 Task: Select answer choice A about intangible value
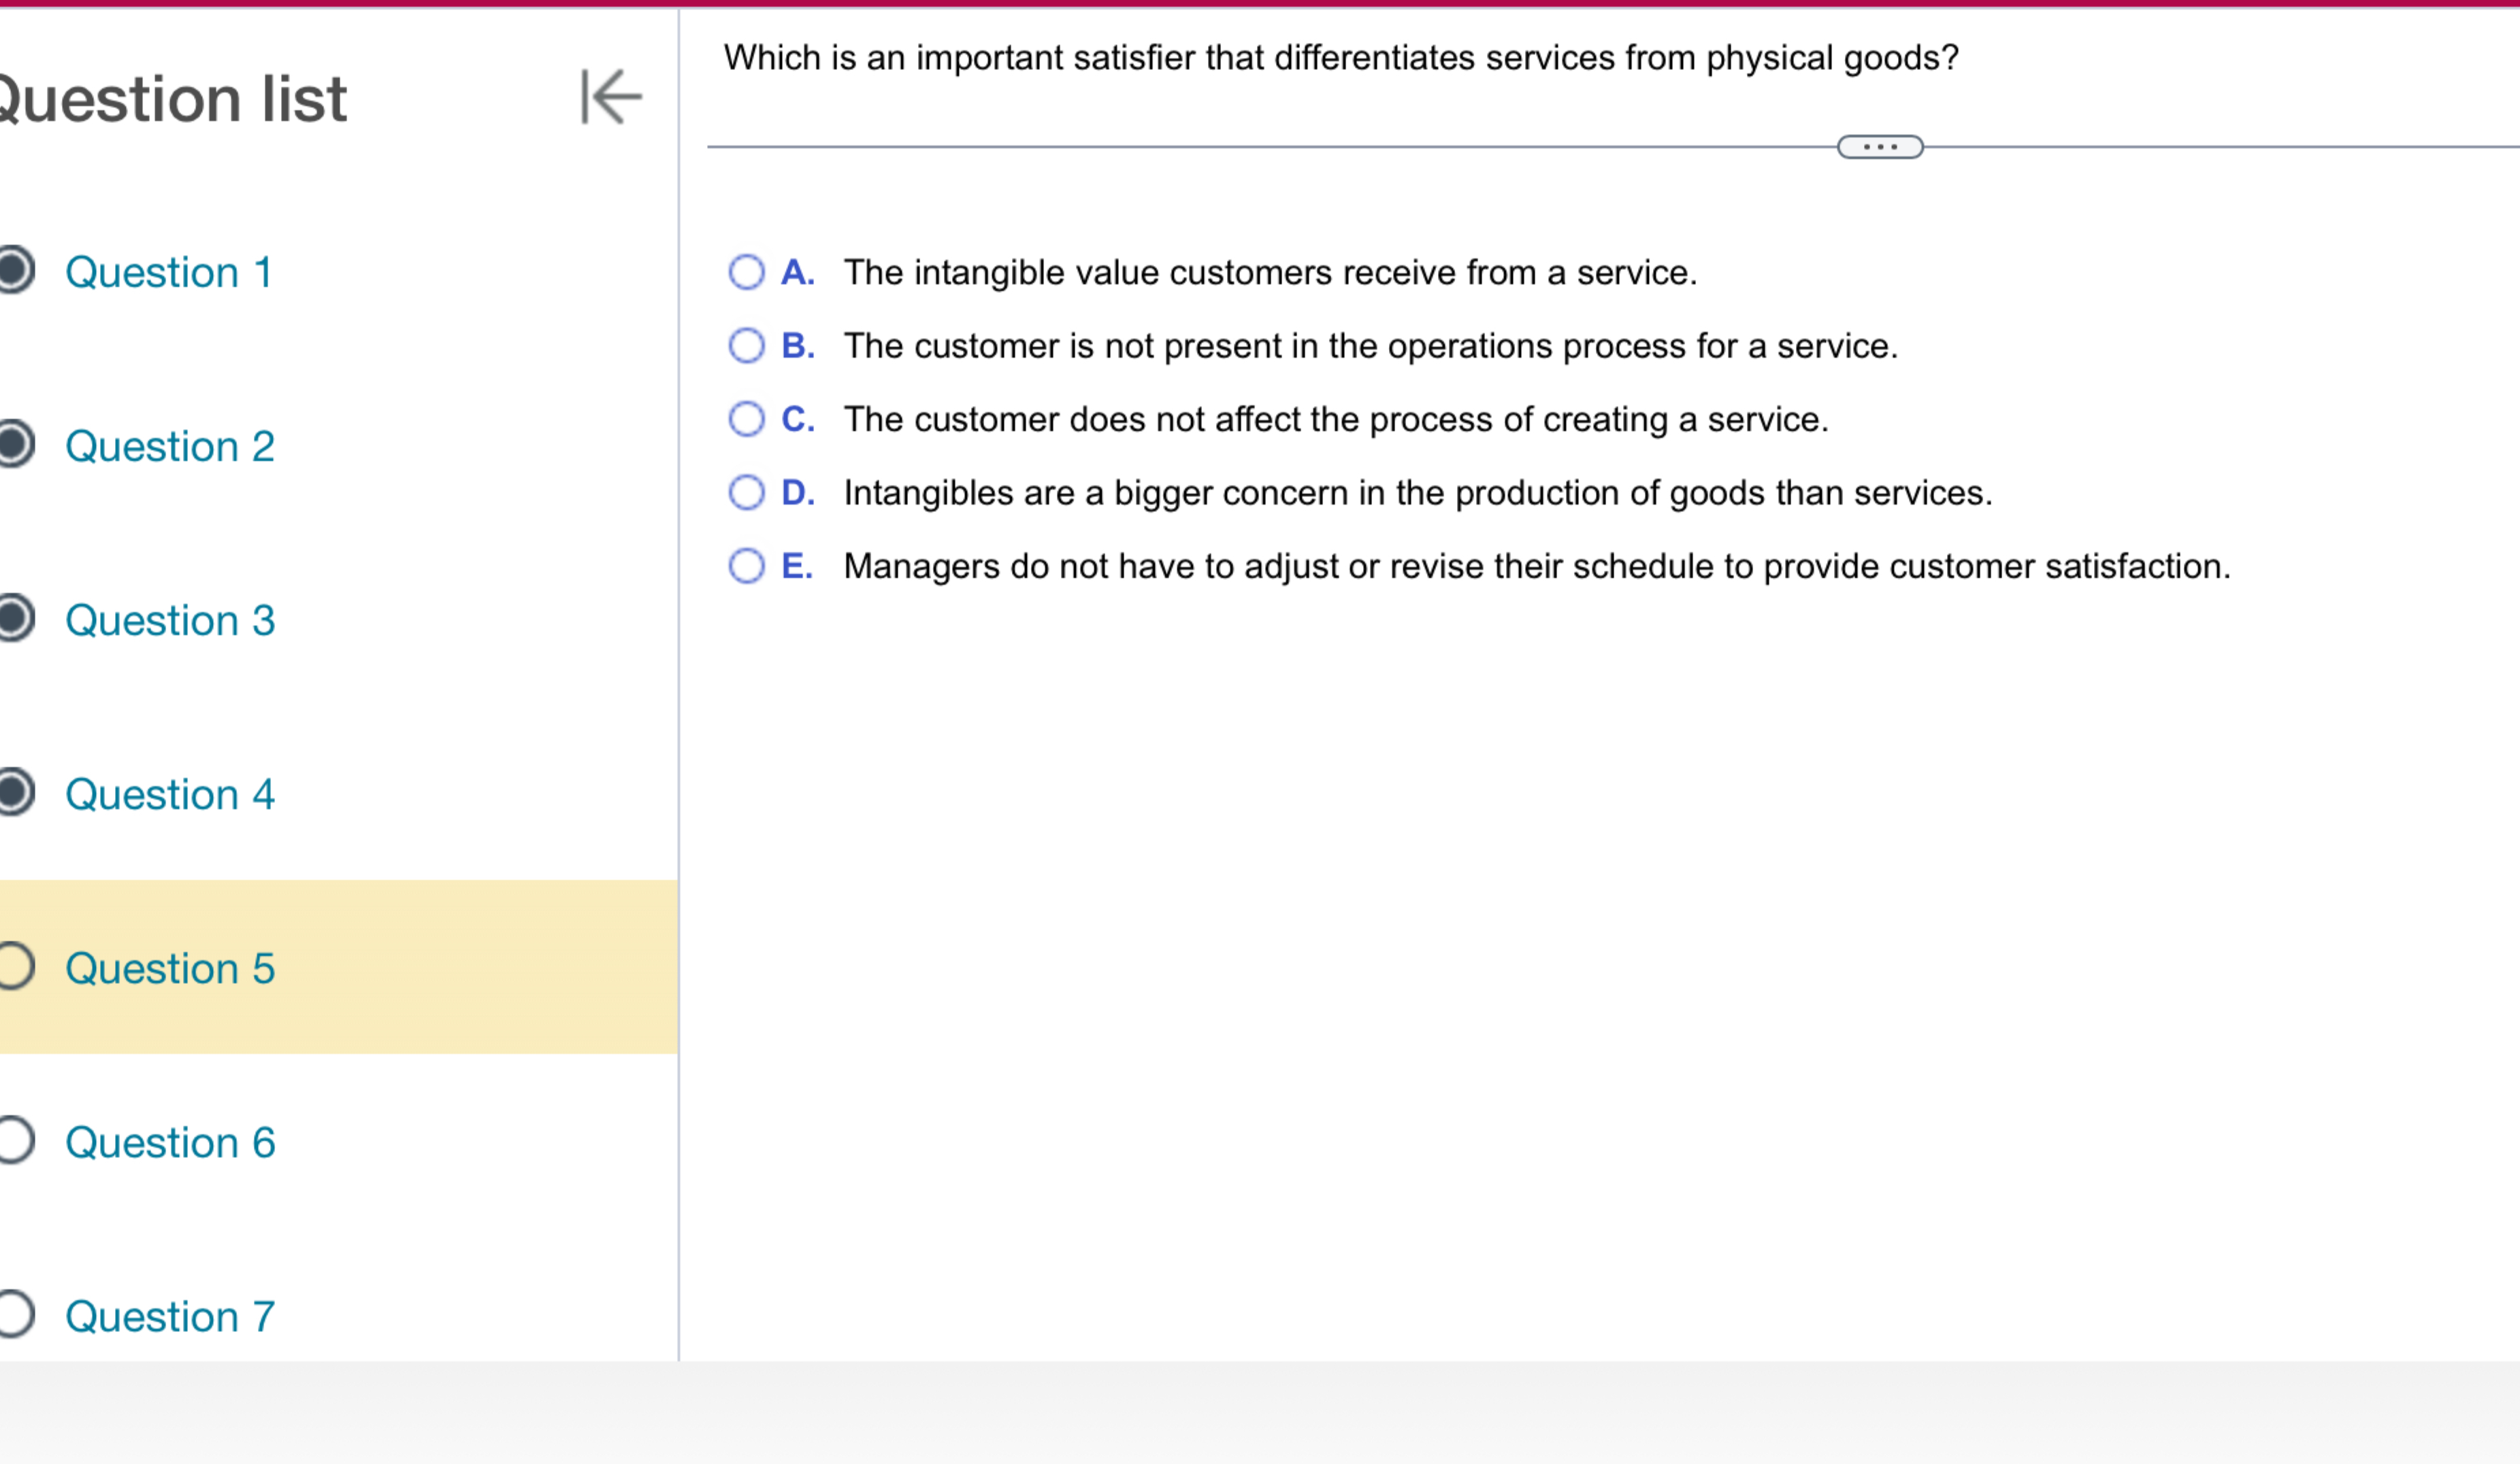tap(746, 271)
